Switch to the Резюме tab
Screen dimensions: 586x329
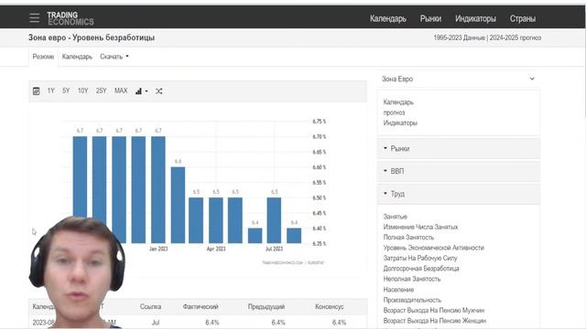[x=43, y=57]
